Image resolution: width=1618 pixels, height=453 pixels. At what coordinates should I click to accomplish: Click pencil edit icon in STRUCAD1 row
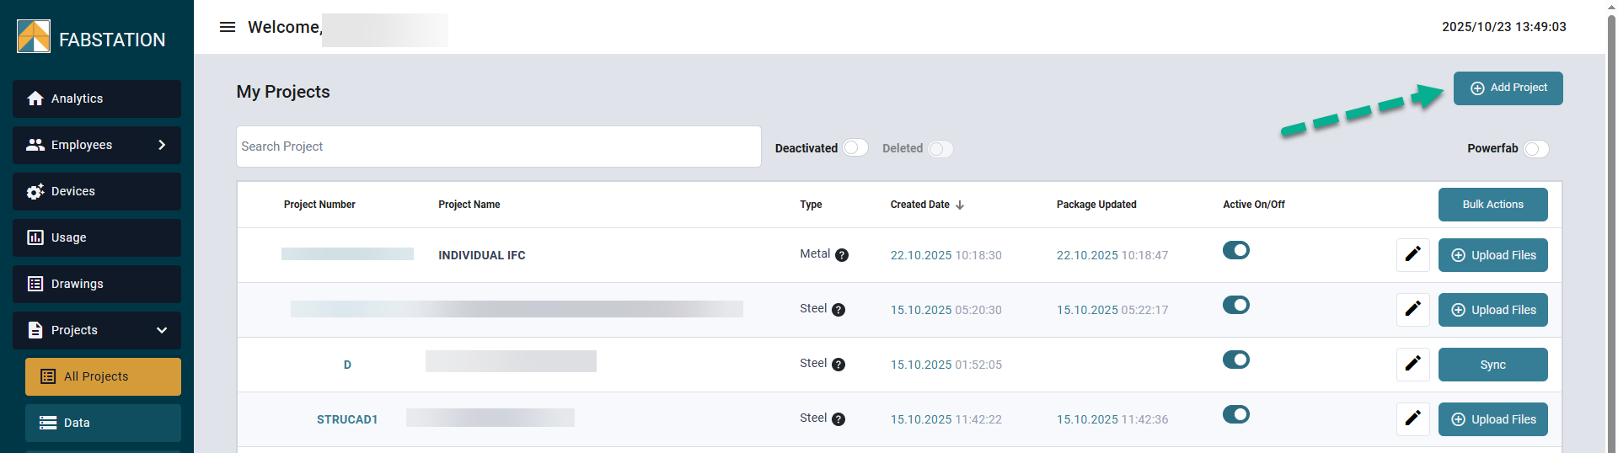1412,418
